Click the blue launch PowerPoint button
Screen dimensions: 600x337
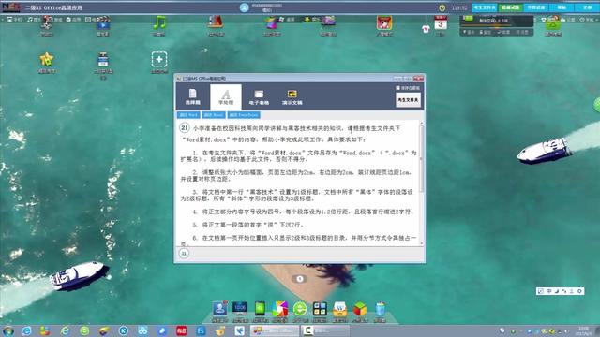pos(244,115)
